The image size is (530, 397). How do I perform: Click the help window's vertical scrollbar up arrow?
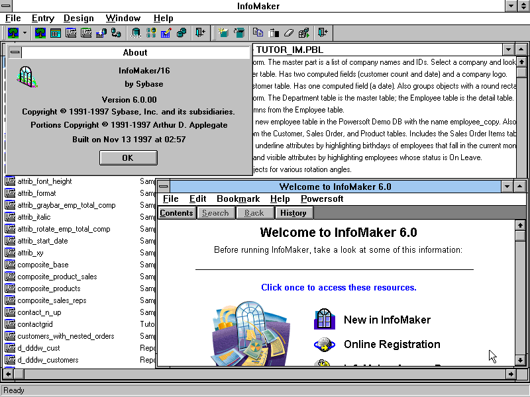[x=520, y=225]
